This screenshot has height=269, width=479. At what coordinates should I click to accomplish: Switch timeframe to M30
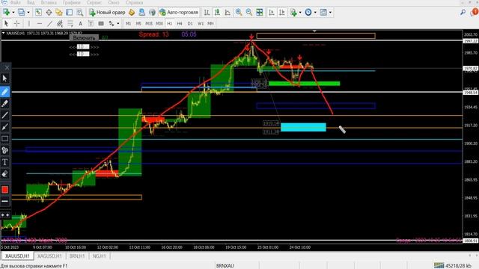tap(159, 23)
